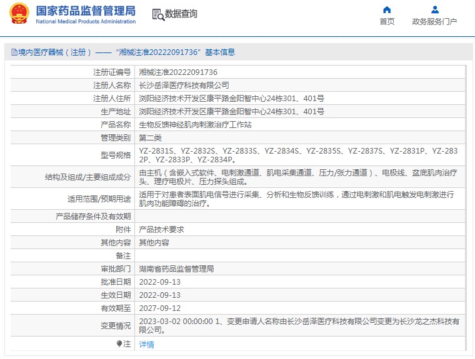Click expiry date 2027-09-12

(x=159, y=308)
